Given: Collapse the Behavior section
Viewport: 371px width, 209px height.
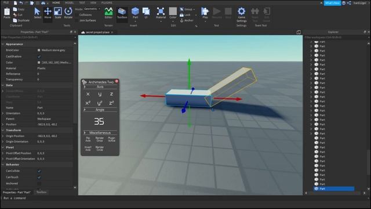Looking at the screenshot, I should pos(2,164).
